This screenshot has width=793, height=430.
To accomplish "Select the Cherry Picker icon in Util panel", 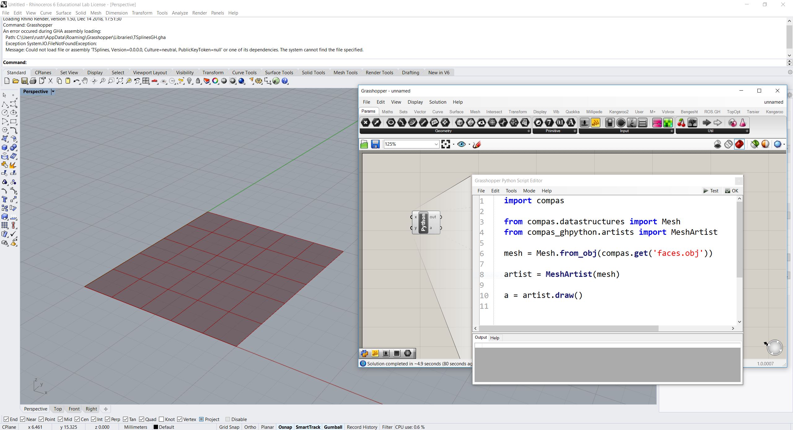I will point(681,123).
